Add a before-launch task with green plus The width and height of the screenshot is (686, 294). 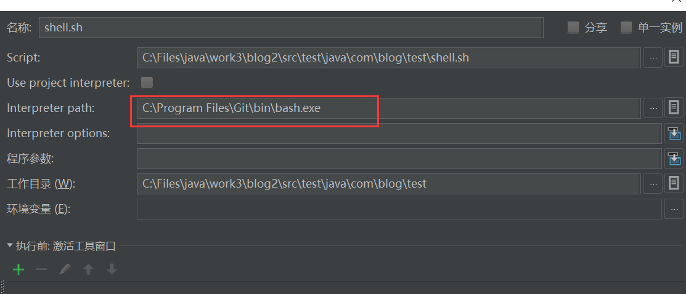pyautogui.click(x=18, y=269)
